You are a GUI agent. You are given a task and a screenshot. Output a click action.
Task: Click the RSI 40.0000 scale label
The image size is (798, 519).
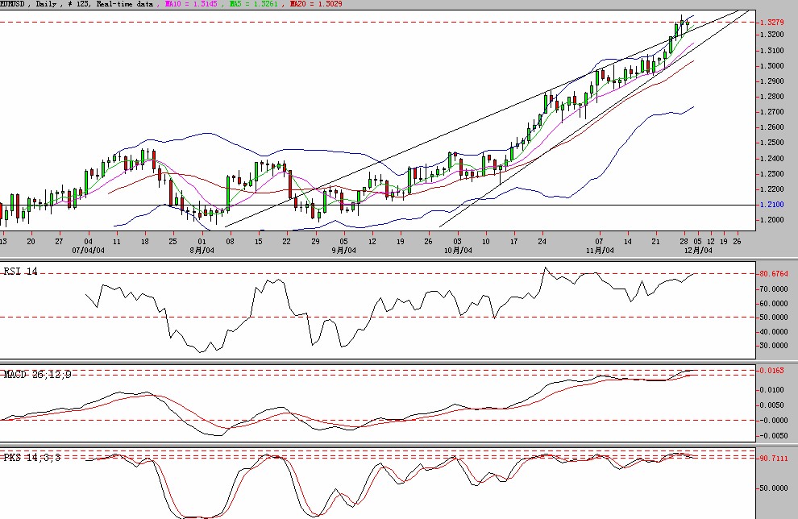(774, 331)
